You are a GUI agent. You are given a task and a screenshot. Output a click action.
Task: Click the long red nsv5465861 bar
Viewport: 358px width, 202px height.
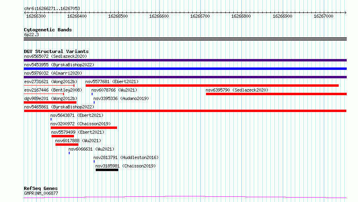185,111
